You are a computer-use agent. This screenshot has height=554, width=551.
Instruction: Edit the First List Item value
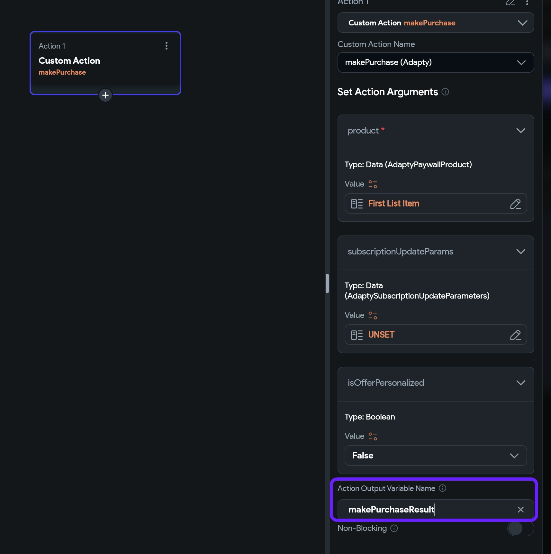tap(515, 204)
